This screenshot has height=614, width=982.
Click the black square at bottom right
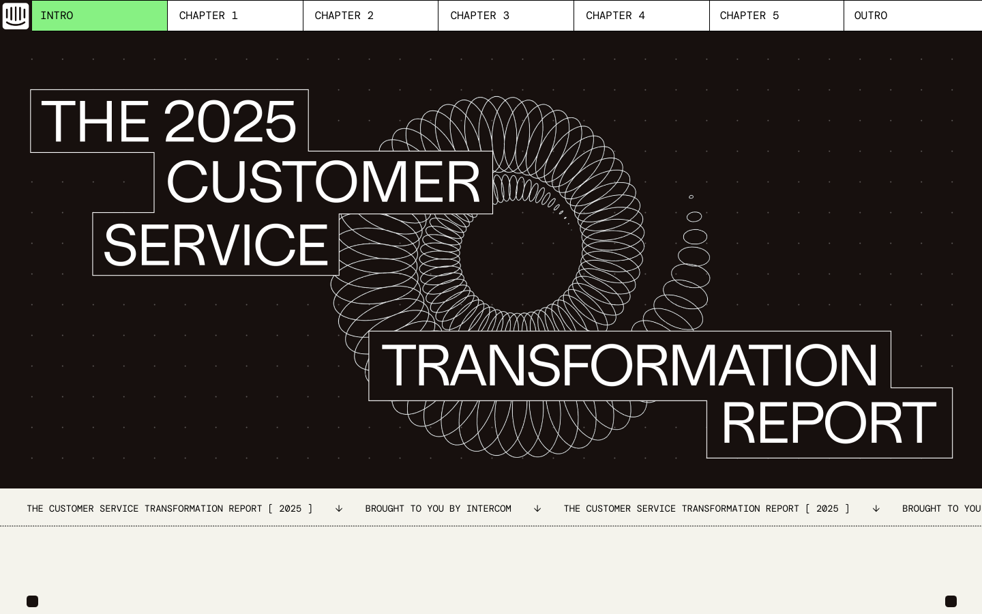coord(951,601)
